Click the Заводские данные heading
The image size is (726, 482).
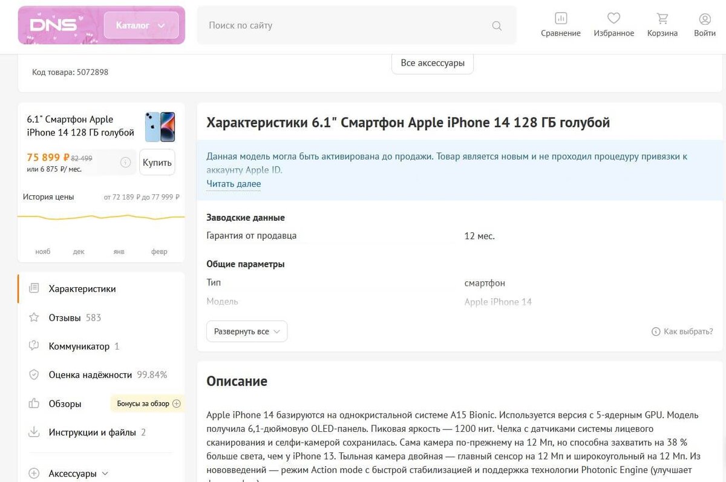[246, 218]
